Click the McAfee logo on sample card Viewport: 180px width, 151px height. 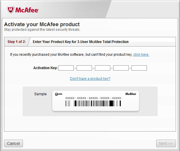coord(131,94)
